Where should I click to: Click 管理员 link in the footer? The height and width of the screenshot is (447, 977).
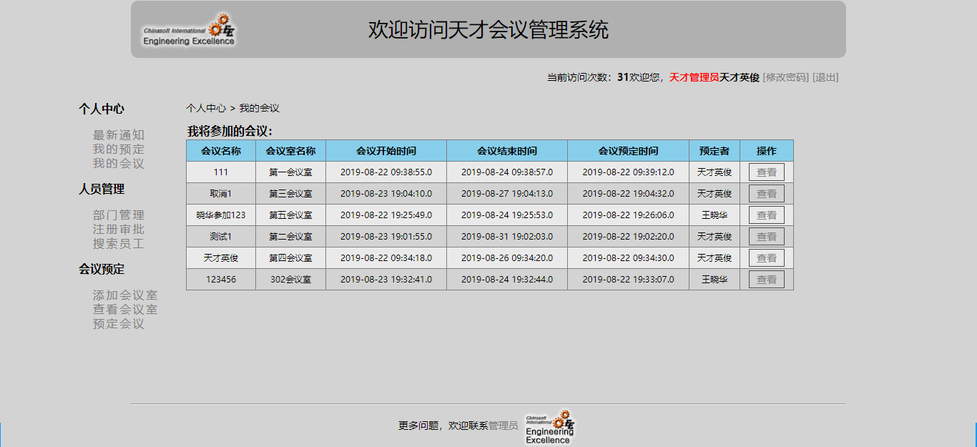(504, 423)
